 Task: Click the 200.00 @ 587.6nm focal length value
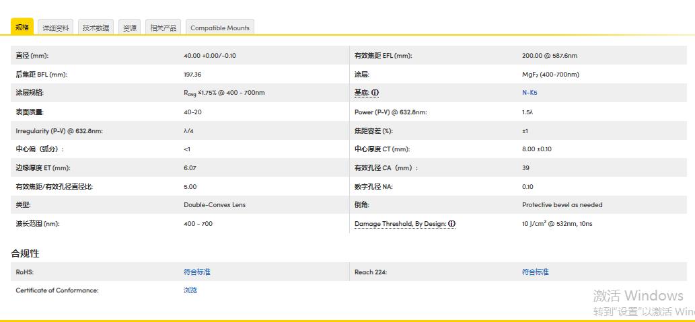(x=549, y=56)
